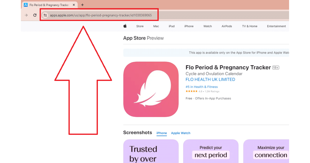
Task: Open site information icon in address bar
Action: pos(45,15)
